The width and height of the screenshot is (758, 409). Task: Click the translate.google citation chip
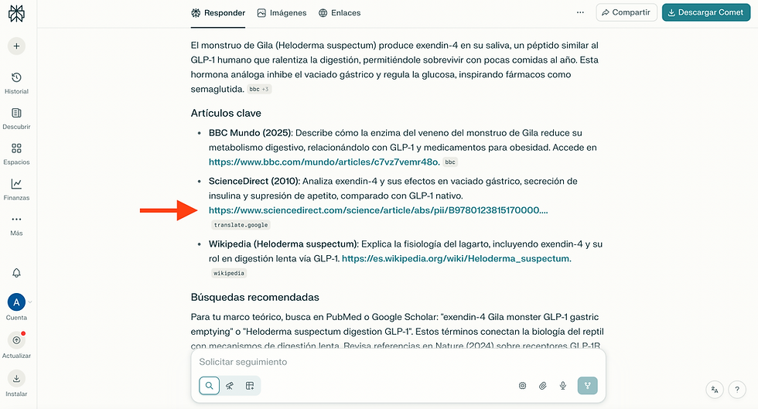point(241,225)
